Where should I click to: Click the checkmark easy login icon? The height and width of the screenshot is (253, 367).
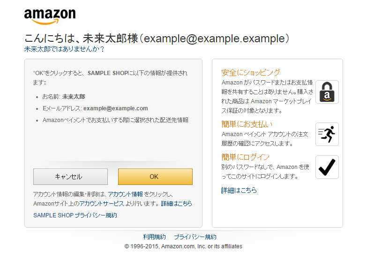point(327,167)
